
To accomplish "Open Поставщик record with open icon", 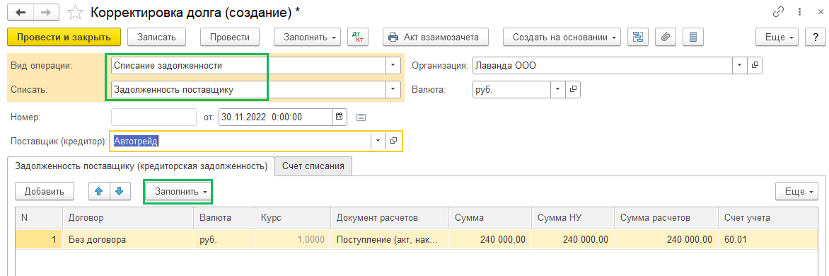I will click(x=393, y=141).
